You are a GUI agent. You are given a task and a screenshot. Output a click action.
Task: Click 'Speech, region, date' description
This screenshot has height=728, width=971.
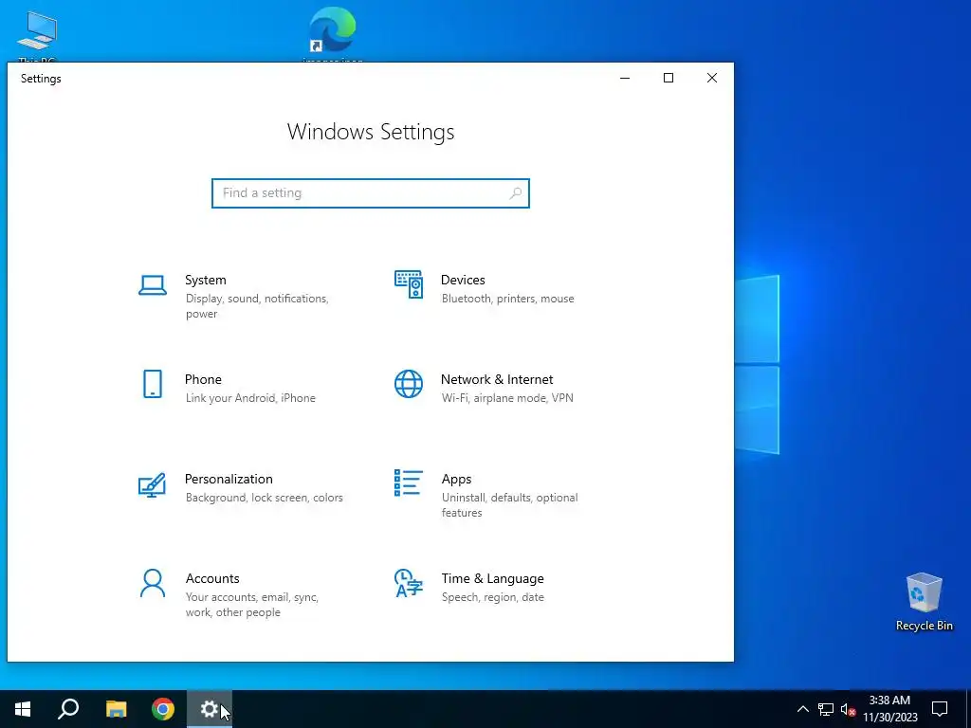pos(492,597)
